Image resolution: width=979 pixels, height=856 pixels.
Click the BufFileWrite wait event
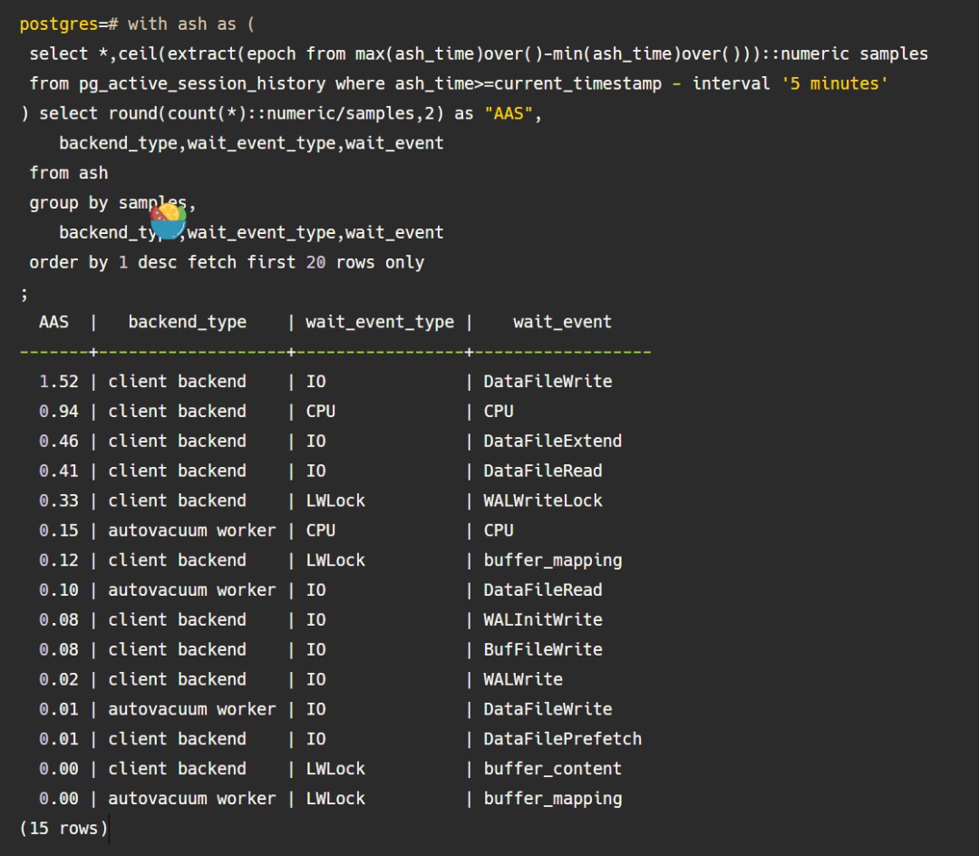542,650
